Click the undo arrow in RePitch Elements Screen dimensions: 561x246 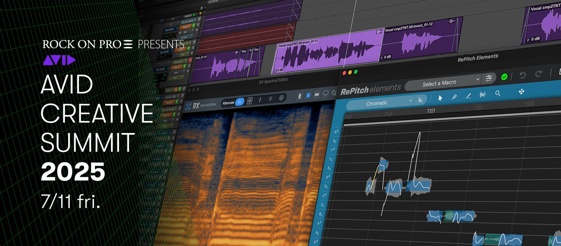(523, 75)
